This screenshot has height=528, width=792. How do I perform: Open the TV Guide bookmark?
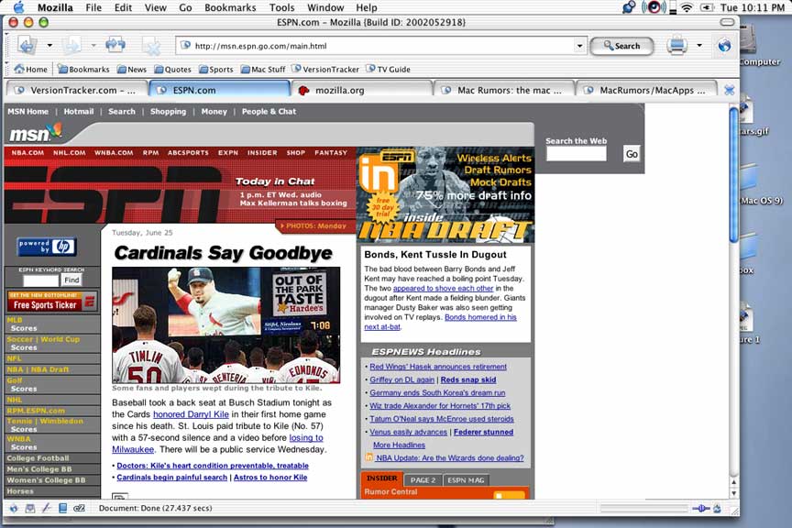tap(389, 70)
